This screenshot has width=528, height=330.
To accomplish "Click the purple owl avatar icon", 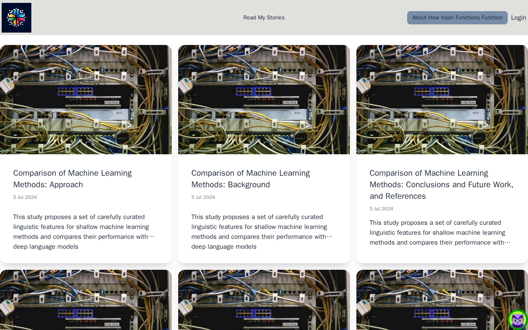I will coord(518,320).
